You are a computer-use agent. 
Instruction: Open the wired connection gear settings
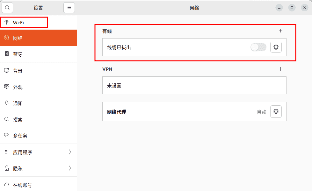(x=275, y=47)
